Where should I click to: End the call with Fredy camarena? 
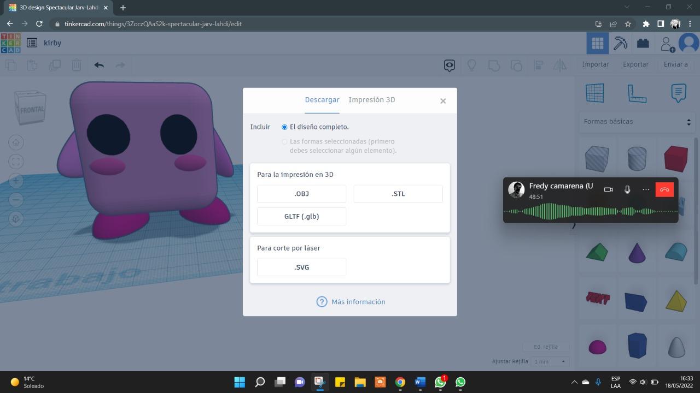click(664, 189)
